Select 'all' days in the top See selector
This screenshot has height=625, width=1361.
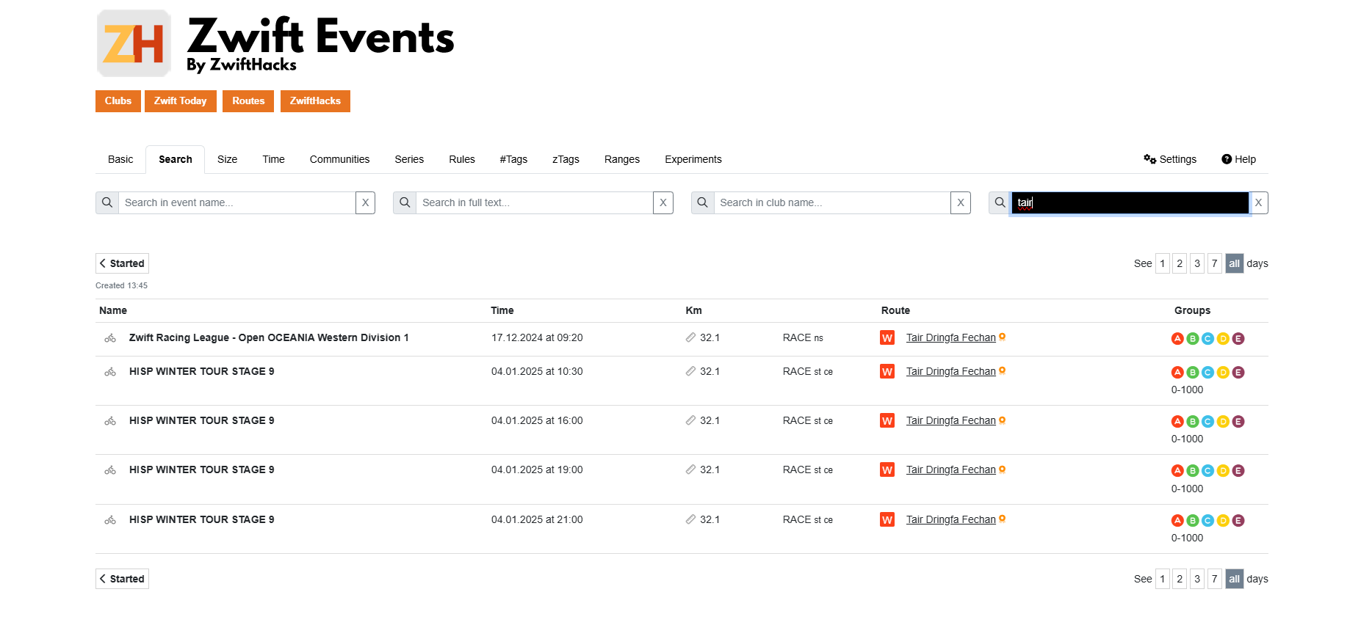(x=1234, y=263)
